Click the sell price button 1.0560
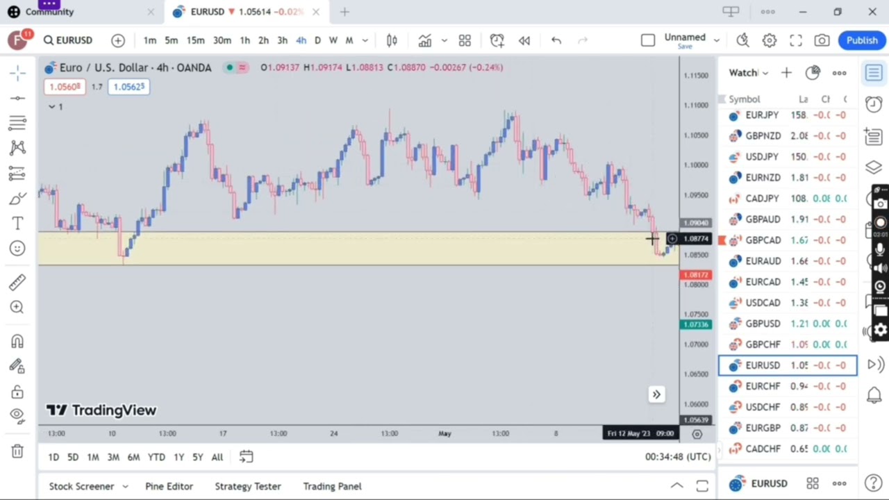 65,87
